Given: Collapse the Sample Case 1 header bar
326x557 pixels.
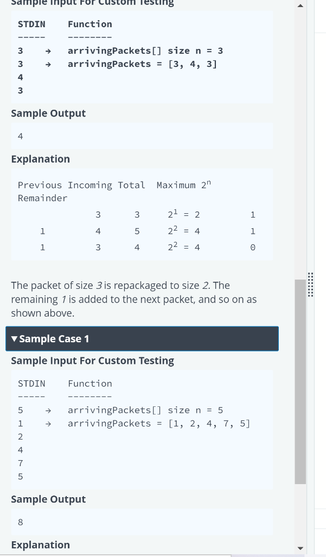Looking at the screenshot, I should (142, 339).
